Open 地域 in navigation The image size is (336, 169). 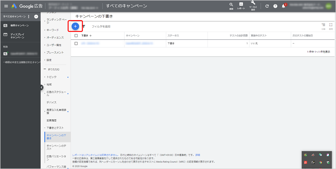pyautogui.click(x=49, y=84)
